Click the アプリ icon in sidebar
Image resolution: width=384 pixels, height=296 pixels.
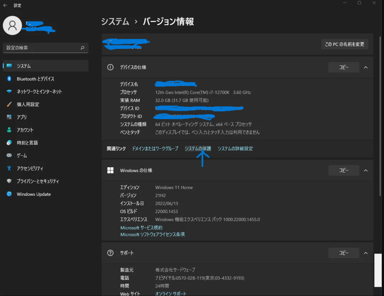9,117
